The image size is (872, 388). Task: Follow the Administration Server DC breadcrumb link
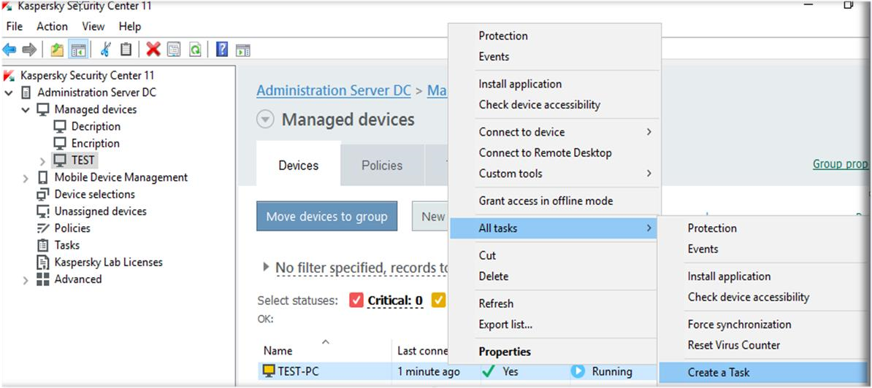click(x=334, y=90)
